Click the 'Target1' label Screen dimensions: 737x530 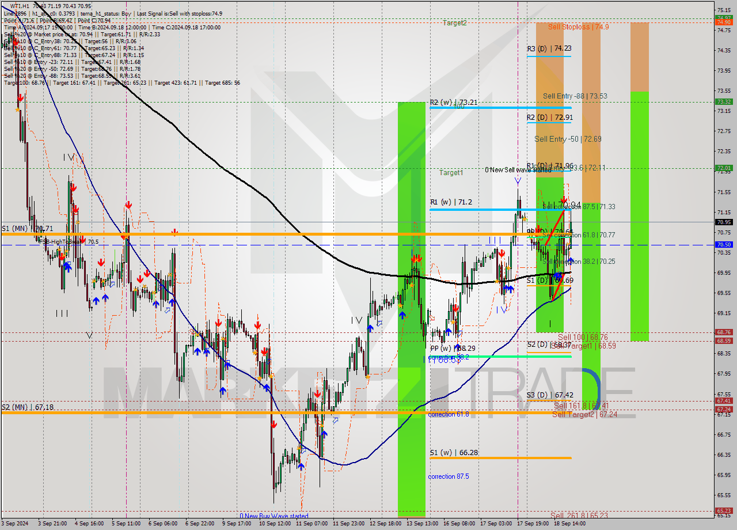pyautogui.click(x=451, y=172)
